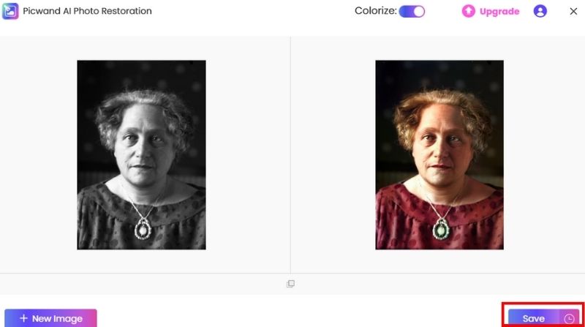Image resolution: width=585 pixels, height=327 pixels.
Task: Click the green pendant in colorized photo
Action: coord(441,229)
